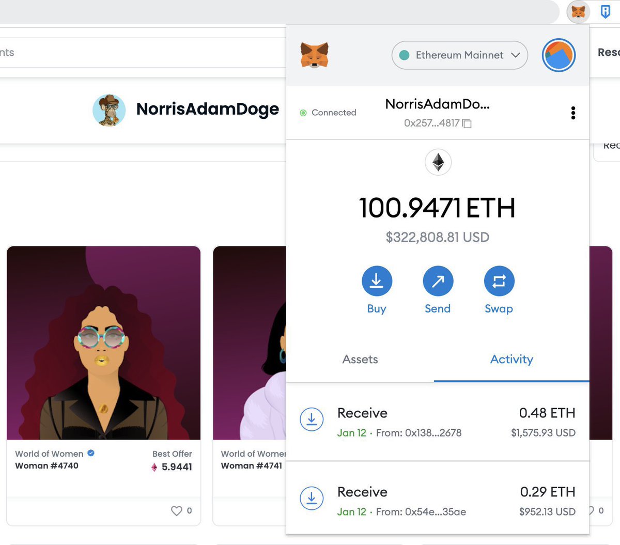
Task: Click the Ethereum logo above the balance
Action: tap(438, 162)
